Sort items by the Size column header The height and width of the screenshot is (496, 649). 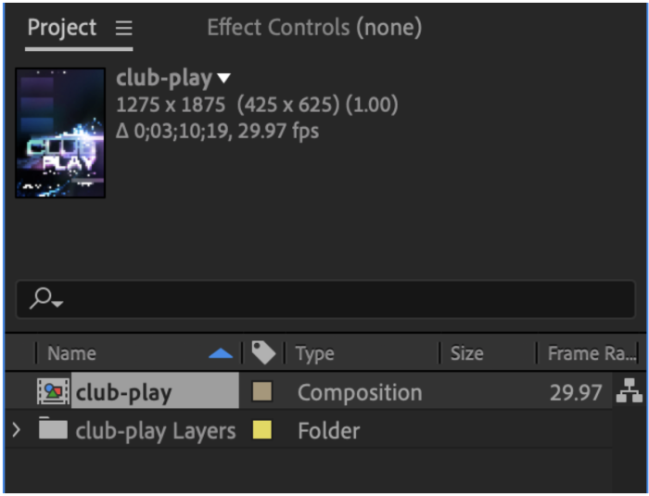coord(467,353)
